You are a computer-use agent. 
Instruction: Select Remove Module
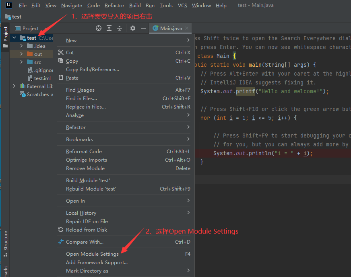pos(124,168)
